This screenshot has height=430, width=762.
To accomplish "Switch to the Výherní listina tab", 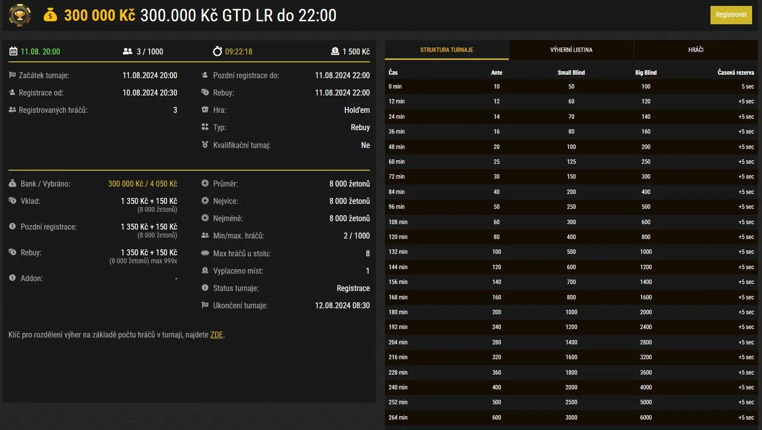I will click(571, 50).
